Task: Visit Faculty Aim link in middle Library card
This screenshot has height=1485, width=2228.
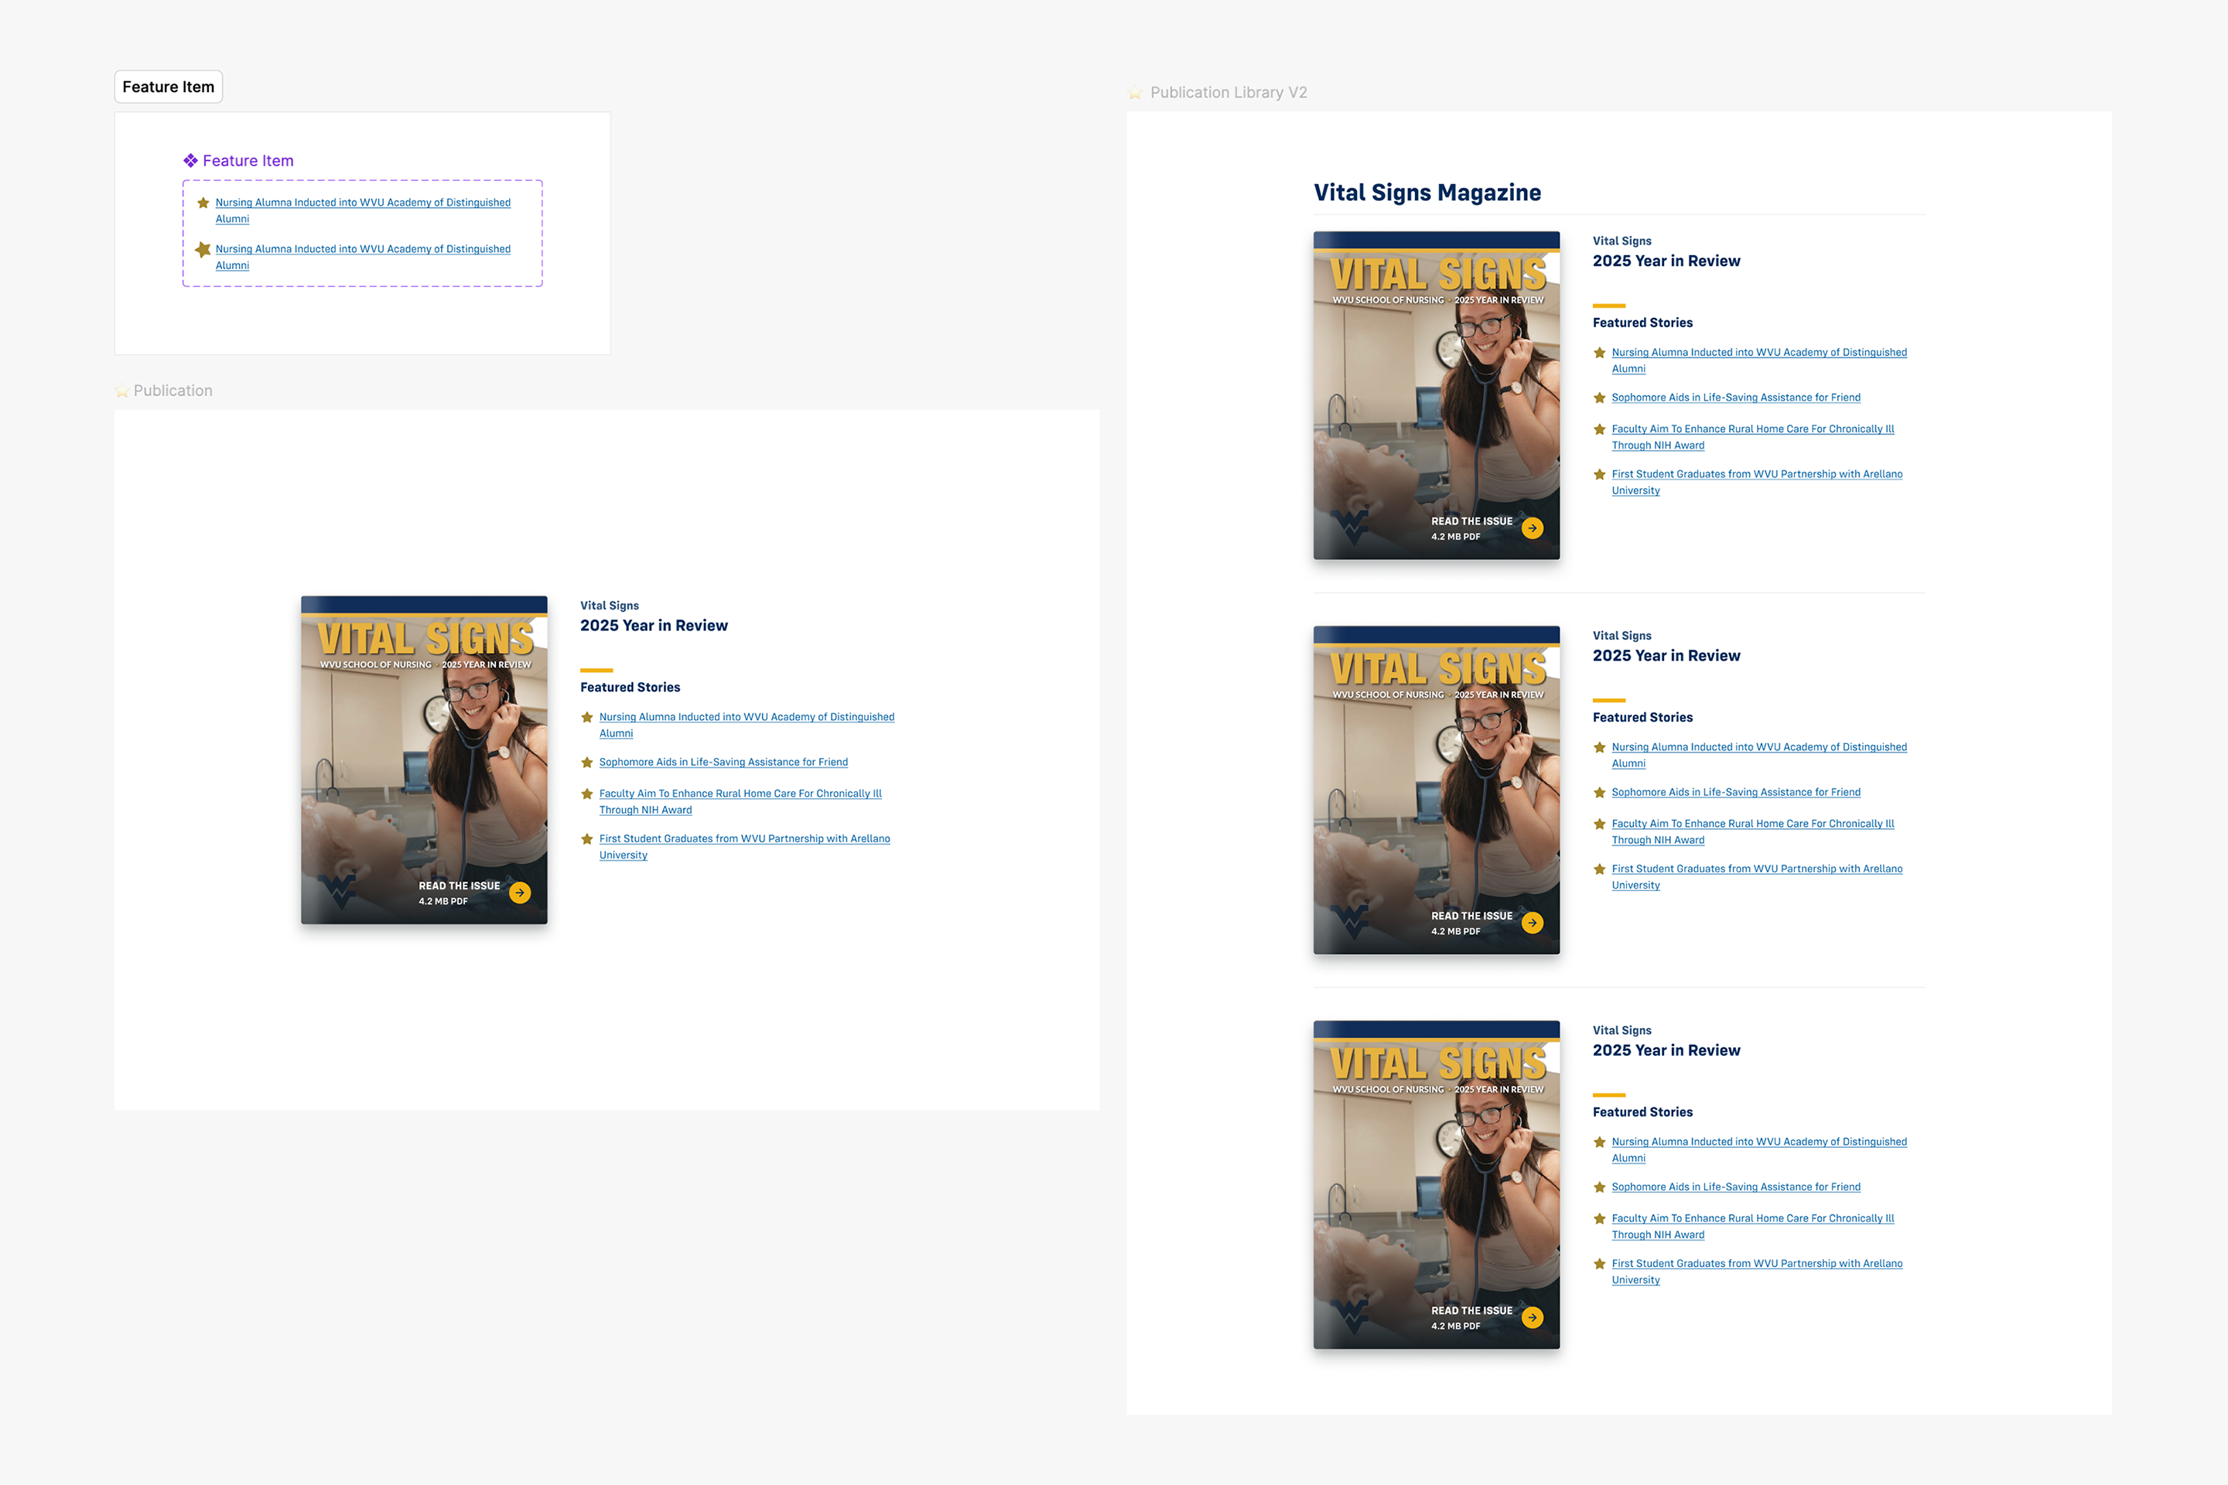Action: 1754,831
